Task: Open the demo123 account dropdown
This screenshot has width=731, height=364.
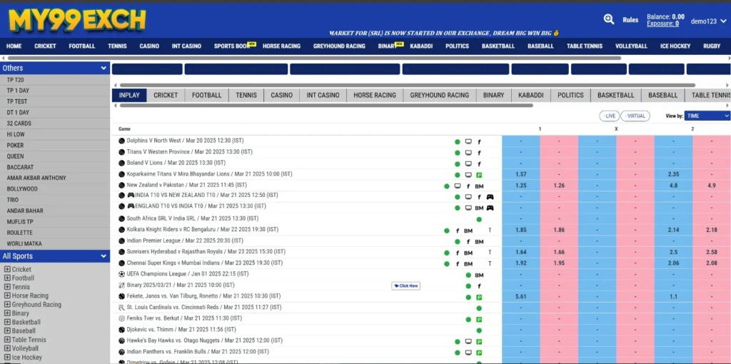Action: (708, 21)
